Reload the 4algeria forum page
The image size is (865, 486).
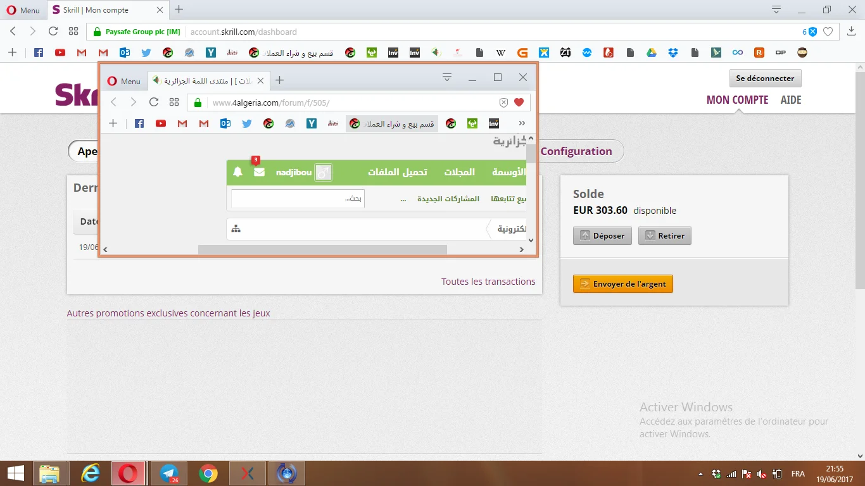[x=154, y=103]
